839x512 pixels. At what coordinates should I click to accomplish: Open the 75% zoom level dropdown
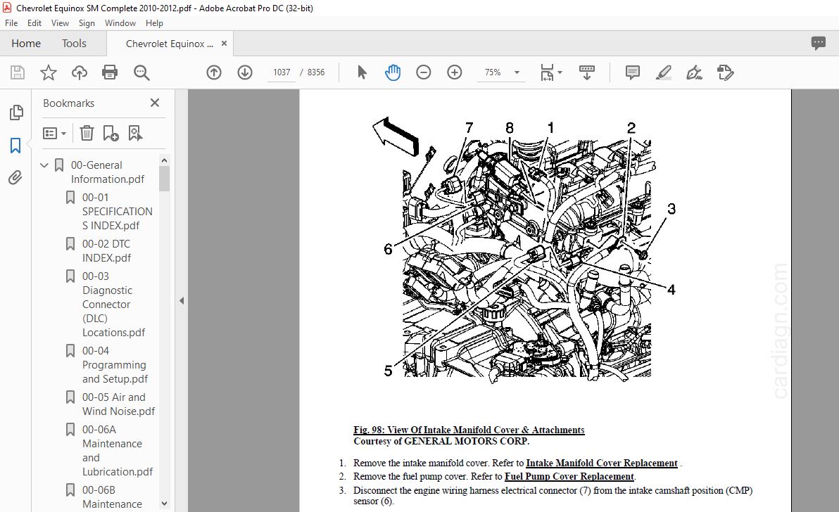point(517,72)
